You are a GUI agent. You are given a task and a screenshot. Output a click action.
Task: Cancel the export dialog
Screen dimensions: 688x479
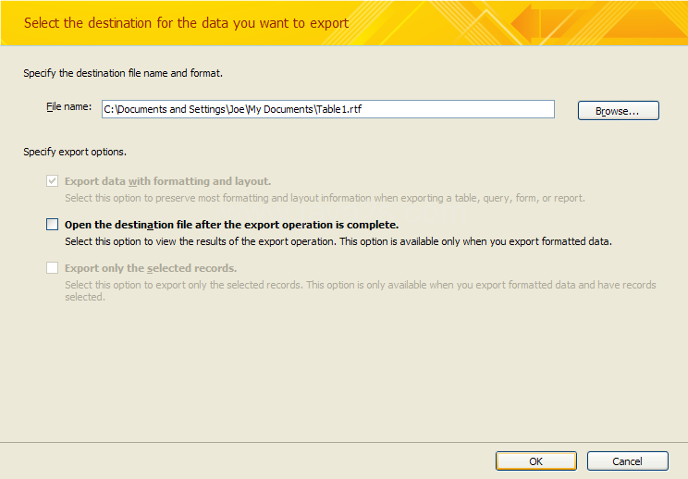pos(628,461)
